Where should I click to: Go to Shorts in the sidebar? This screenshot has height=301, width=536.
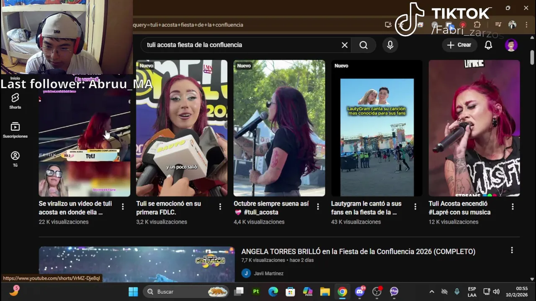15,101
